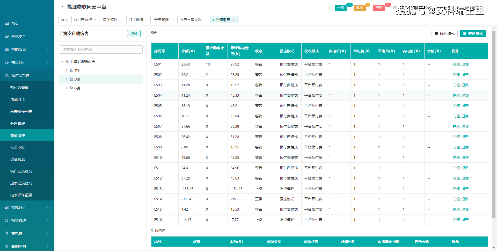The height and width of the screenshot is (251, 497).
Task: Click the building icon beside 4楼
Action: (x=72, y=70)
